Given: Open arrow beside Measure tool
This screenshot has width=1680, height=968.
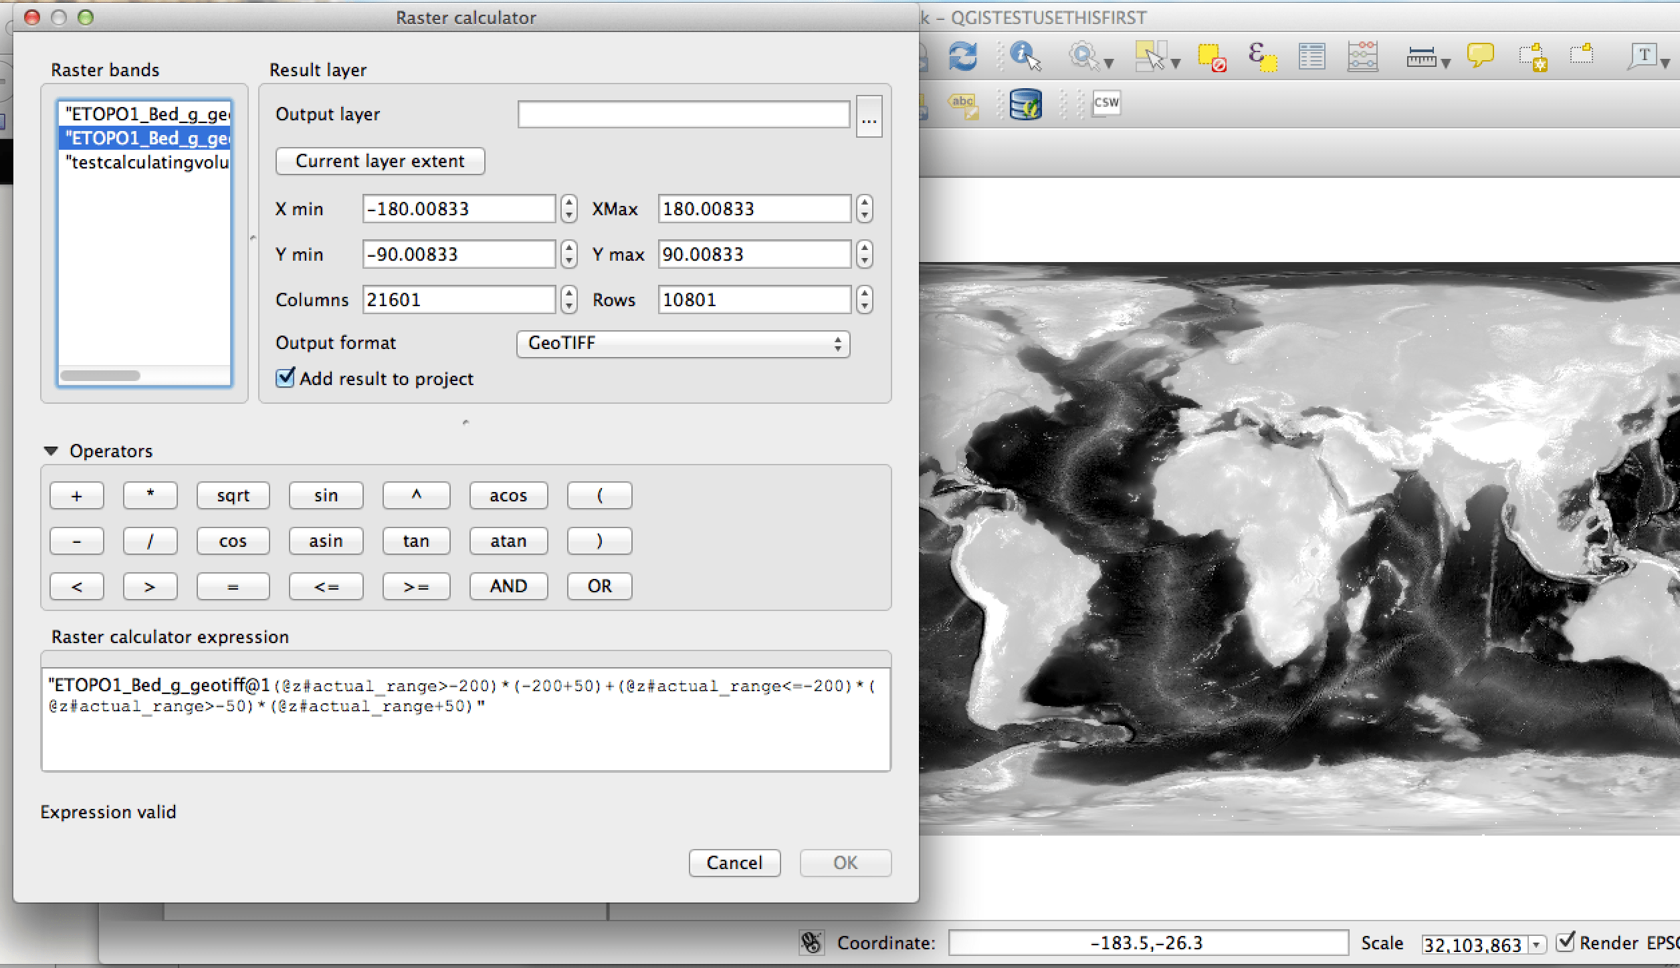Looking at the screenshot, I should (x=1446, y=64).
